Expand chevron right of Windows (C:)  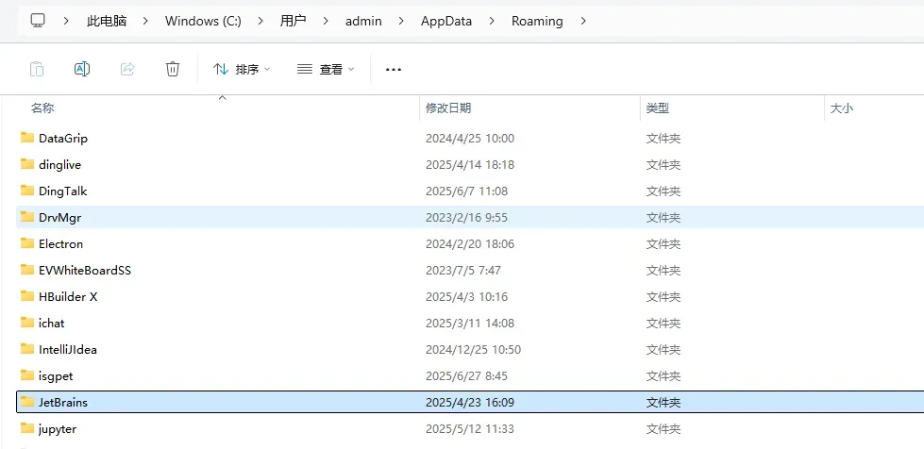tap(260, 21)
